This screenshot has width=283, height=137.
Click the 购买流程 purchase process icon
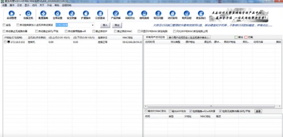[x=187, y=14]
